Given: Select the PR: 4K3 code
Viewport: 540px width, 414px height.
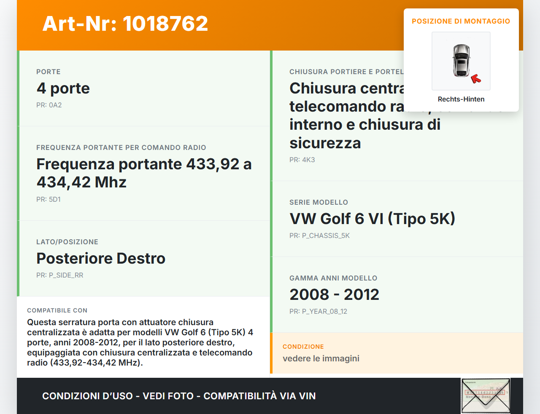Looking at the screenshot, I should point(302,160).
